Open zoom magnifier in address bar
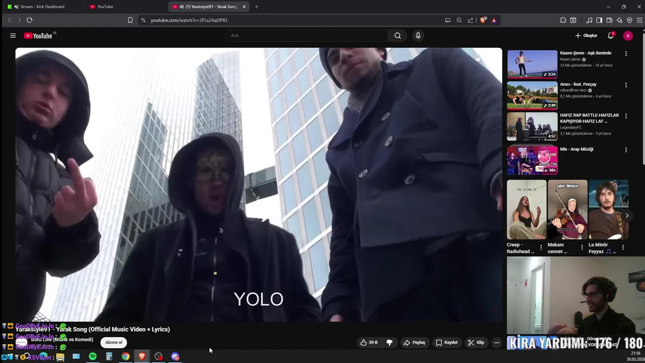The image size is (645, 363). (x=459, y=20)
